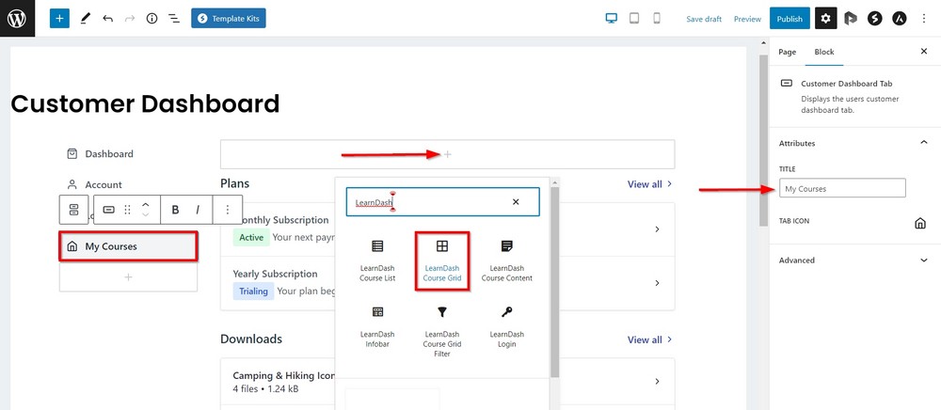Image resolution: width=941 pixels, height=410 pixels.
Task: Insert LearnDash Login block
Action: point(506,328)
